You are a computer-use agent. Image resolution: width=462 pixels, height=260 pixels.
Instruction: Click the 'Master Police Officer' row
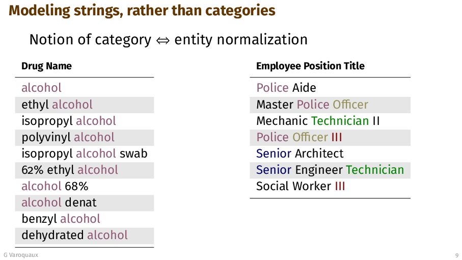(330, 105)
